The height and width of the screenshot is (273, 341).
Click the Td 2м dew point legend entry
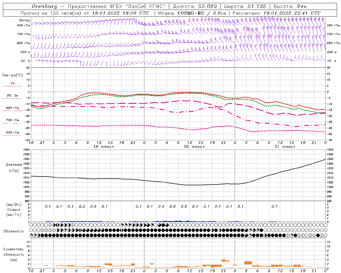12,95
